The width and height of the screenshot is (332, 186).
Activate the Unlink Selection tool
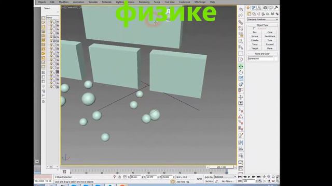(241, 28)
